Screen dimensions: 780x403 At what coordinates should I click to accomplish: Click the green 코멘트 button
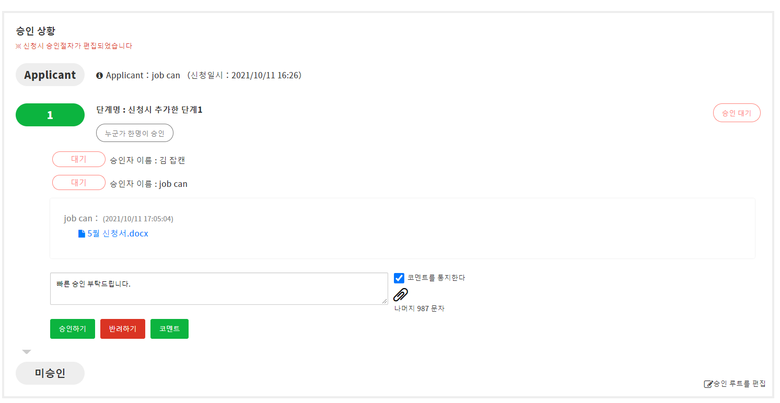(169, 329)
